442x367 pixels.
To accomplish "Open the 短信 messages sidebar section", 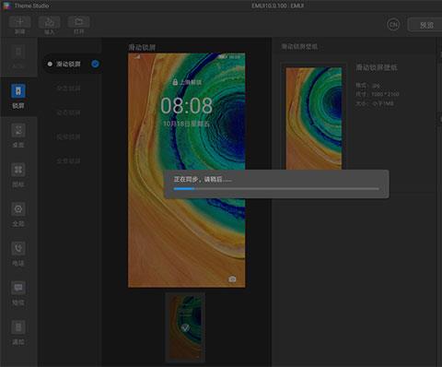I will pos(18,288).
